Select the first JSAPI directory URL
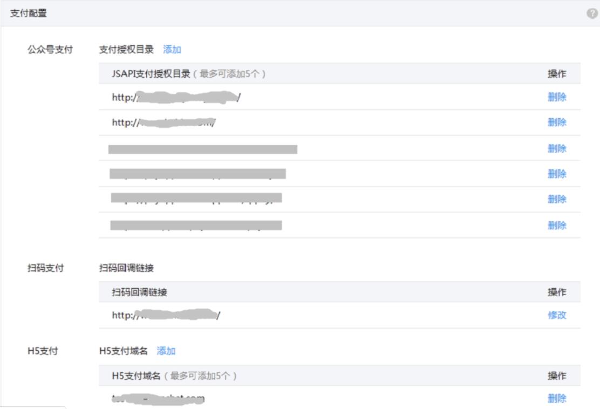600x409 pixels. 176,97
